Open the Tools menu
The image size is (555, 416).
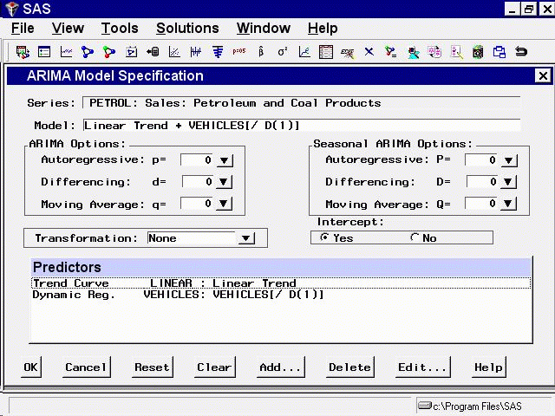(120, 29)
